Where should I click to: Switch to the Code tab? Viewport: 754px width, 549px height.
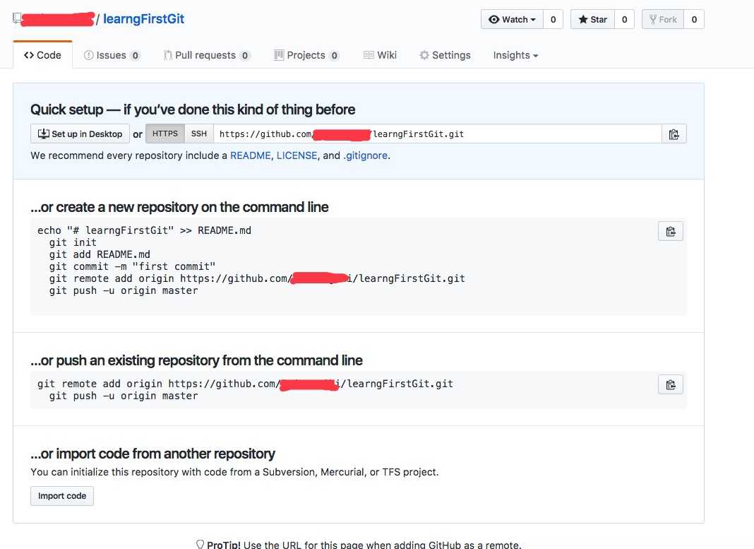[43, 55]
